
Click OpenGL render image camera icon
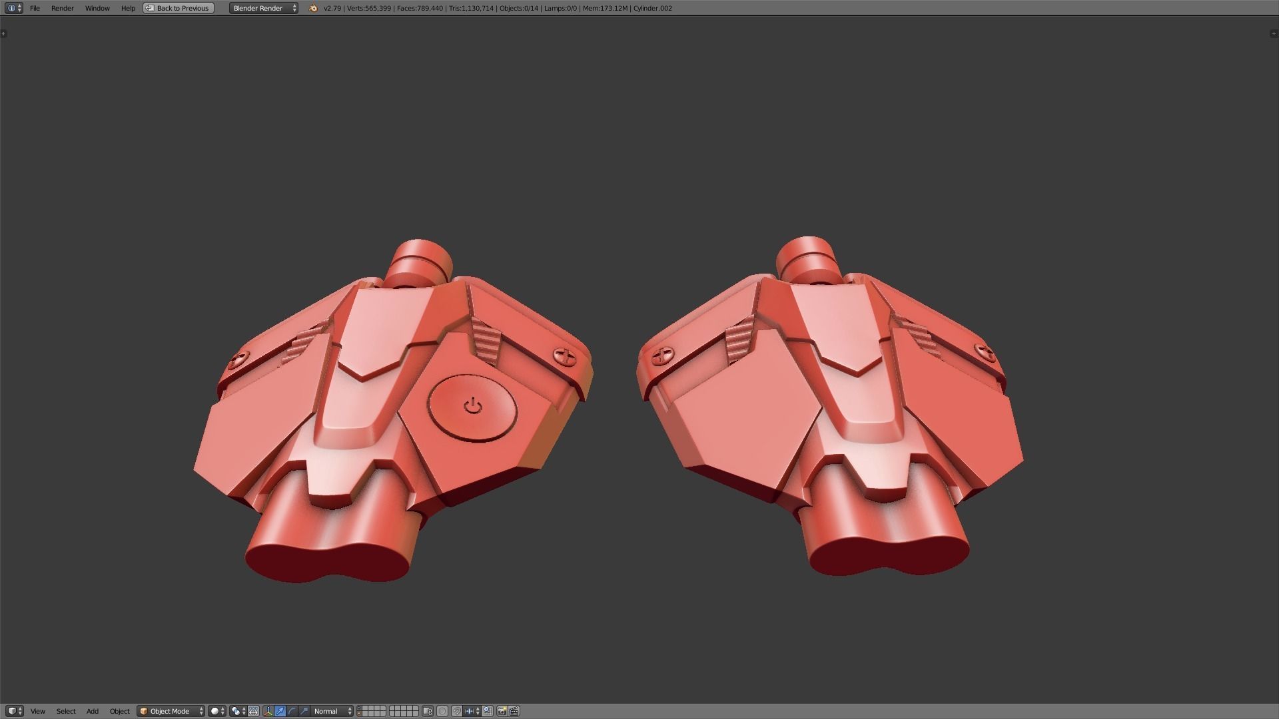tap(502, 711)
